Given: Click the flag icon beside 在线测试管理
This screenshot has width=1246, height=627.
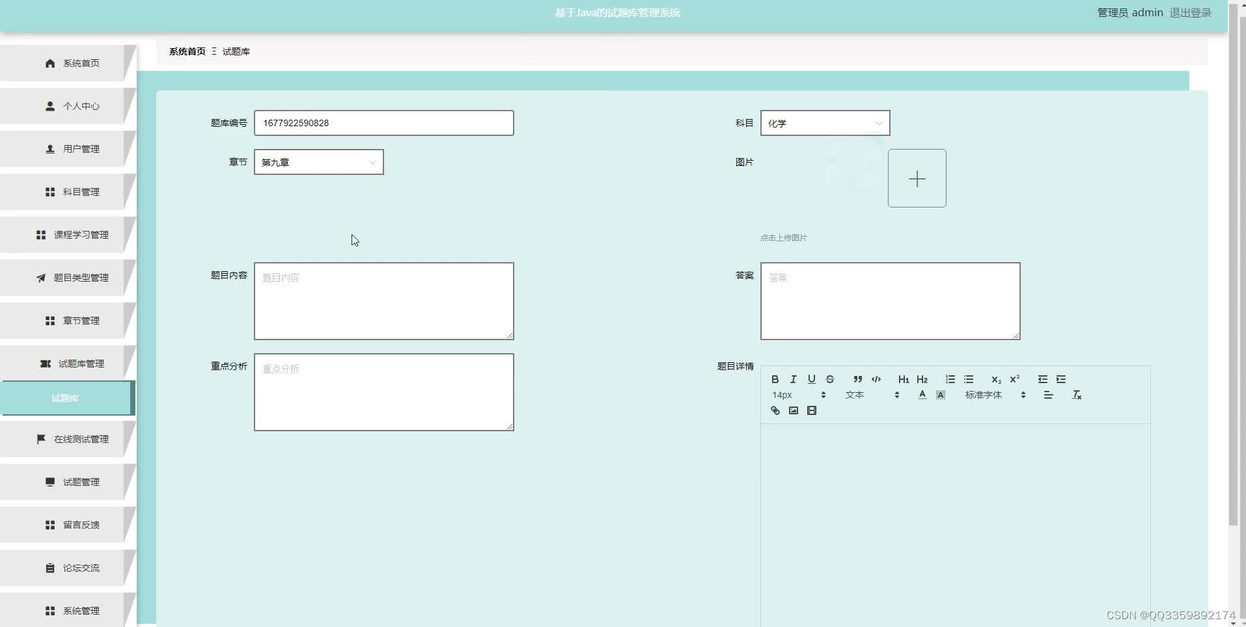Looking at the screenshot, I should coord(41,439).
